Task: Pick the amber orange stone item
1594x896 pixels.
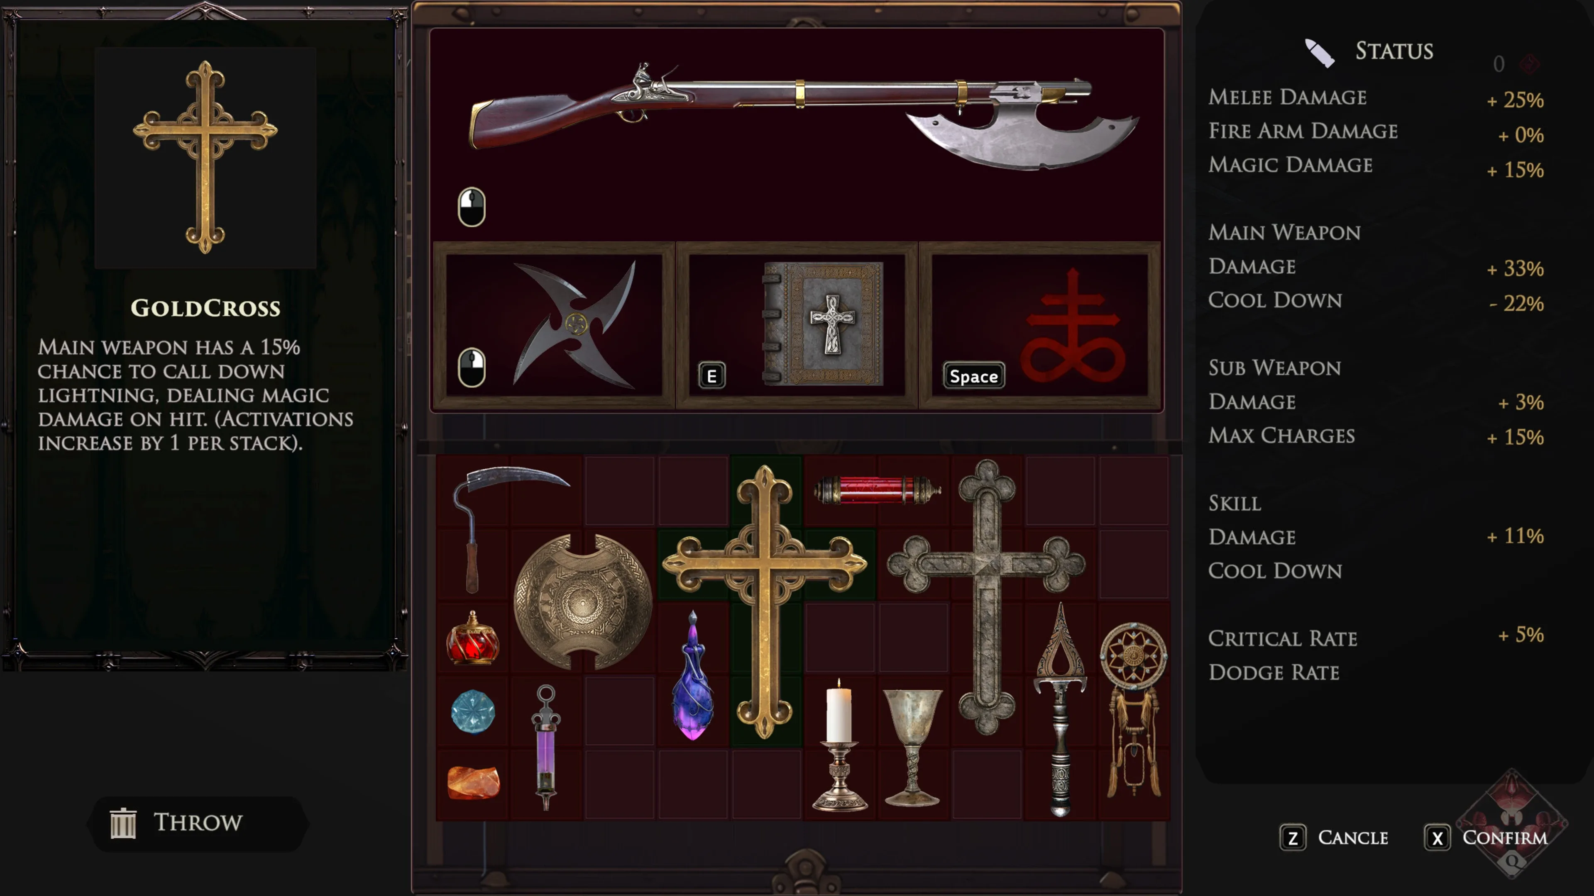Action: point(473,783)
